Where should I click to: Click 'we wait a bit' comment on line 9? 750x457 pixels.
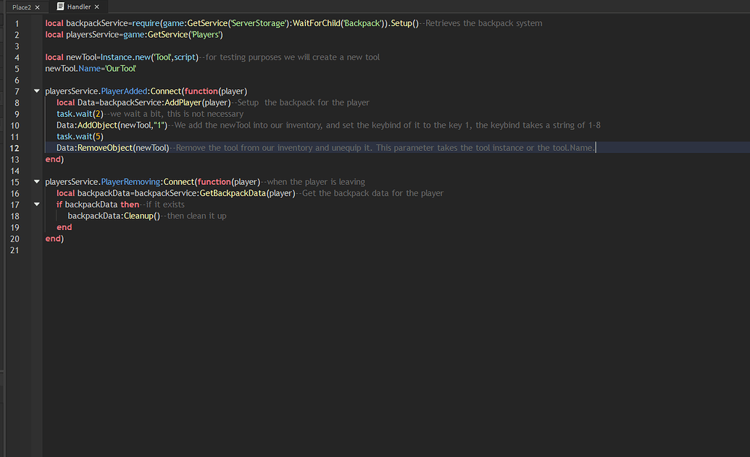point(136,114)
